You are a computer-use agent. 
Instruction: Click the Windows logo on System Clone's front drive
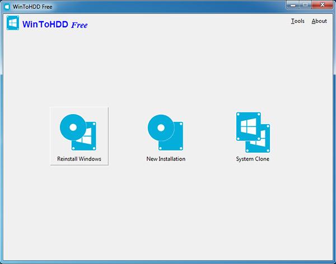248,126
